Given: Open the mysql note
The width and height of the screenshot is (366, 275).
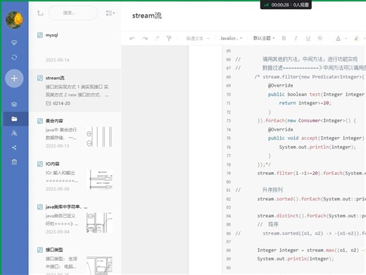Looking at the screenshot, I should pos(75,48).
